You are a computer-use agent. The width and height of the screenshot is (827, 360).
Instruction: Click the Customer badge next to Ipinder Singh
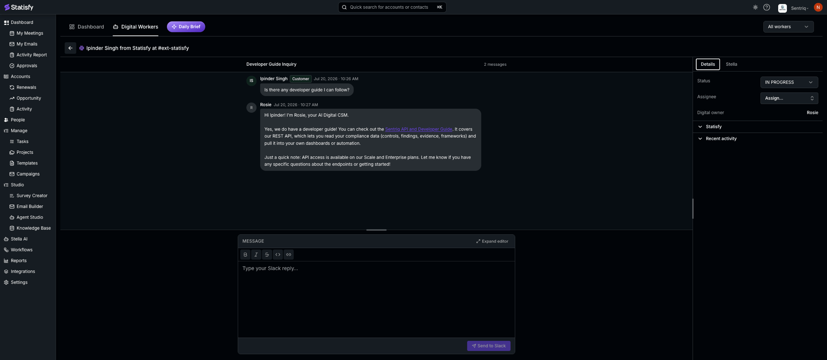pos(301,79)
